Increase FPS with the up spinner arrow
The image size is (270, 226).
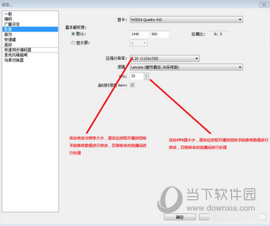click(146, 75)
